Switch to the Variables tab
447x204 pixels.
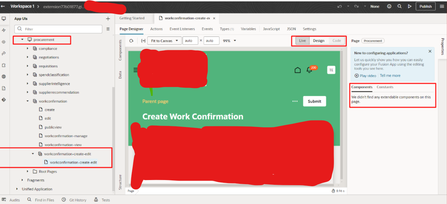pyautogui.click(x=248, y=29)
